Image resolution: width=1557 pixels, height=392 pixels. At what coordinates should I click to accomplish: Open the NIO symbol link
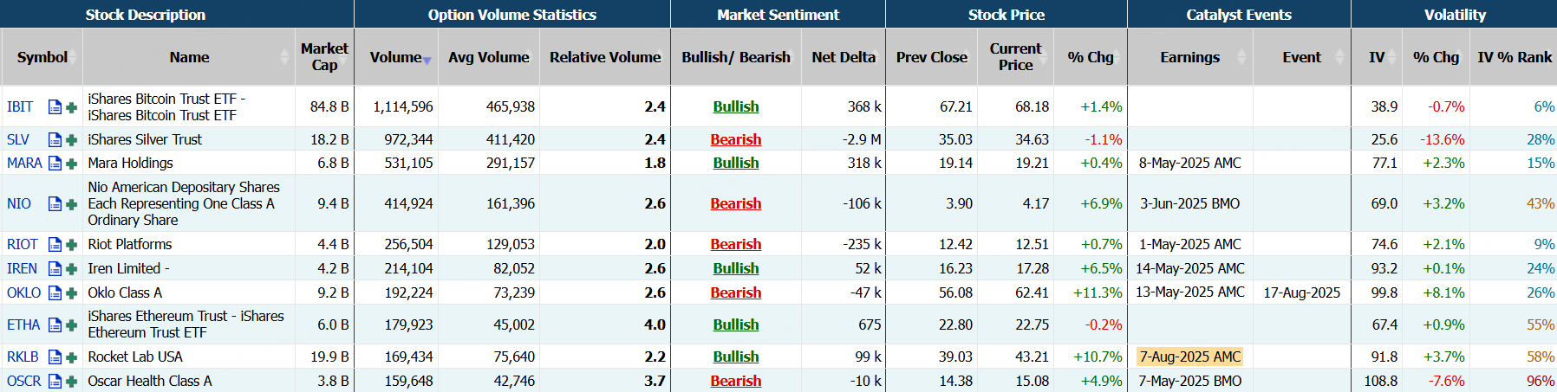coord(19,203)
